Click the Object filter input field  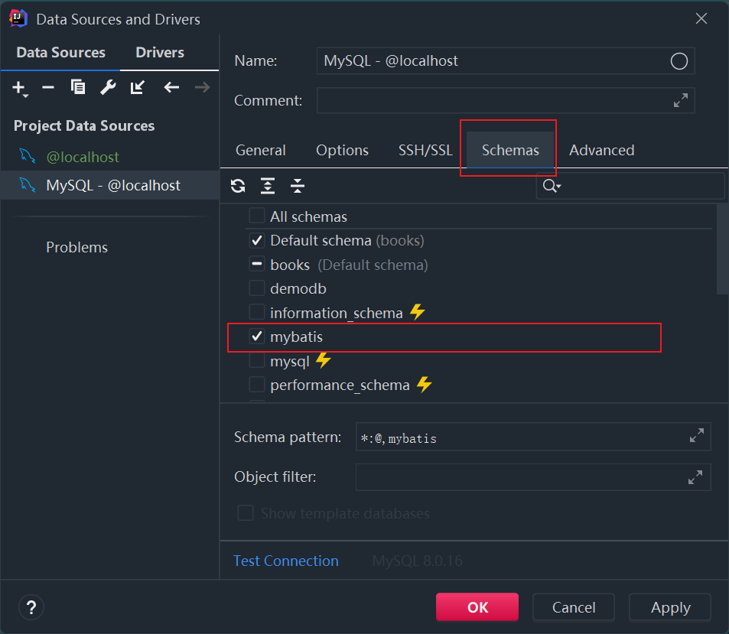click(533, 477)
